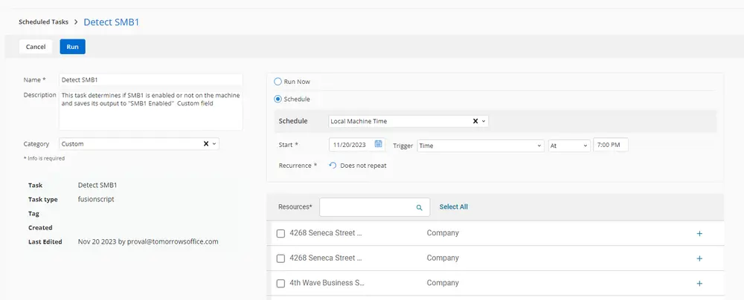This screenshot has height=300, width=744.
Task: Clear Local Machine Time with the X icon
Action: pos(475,121)
